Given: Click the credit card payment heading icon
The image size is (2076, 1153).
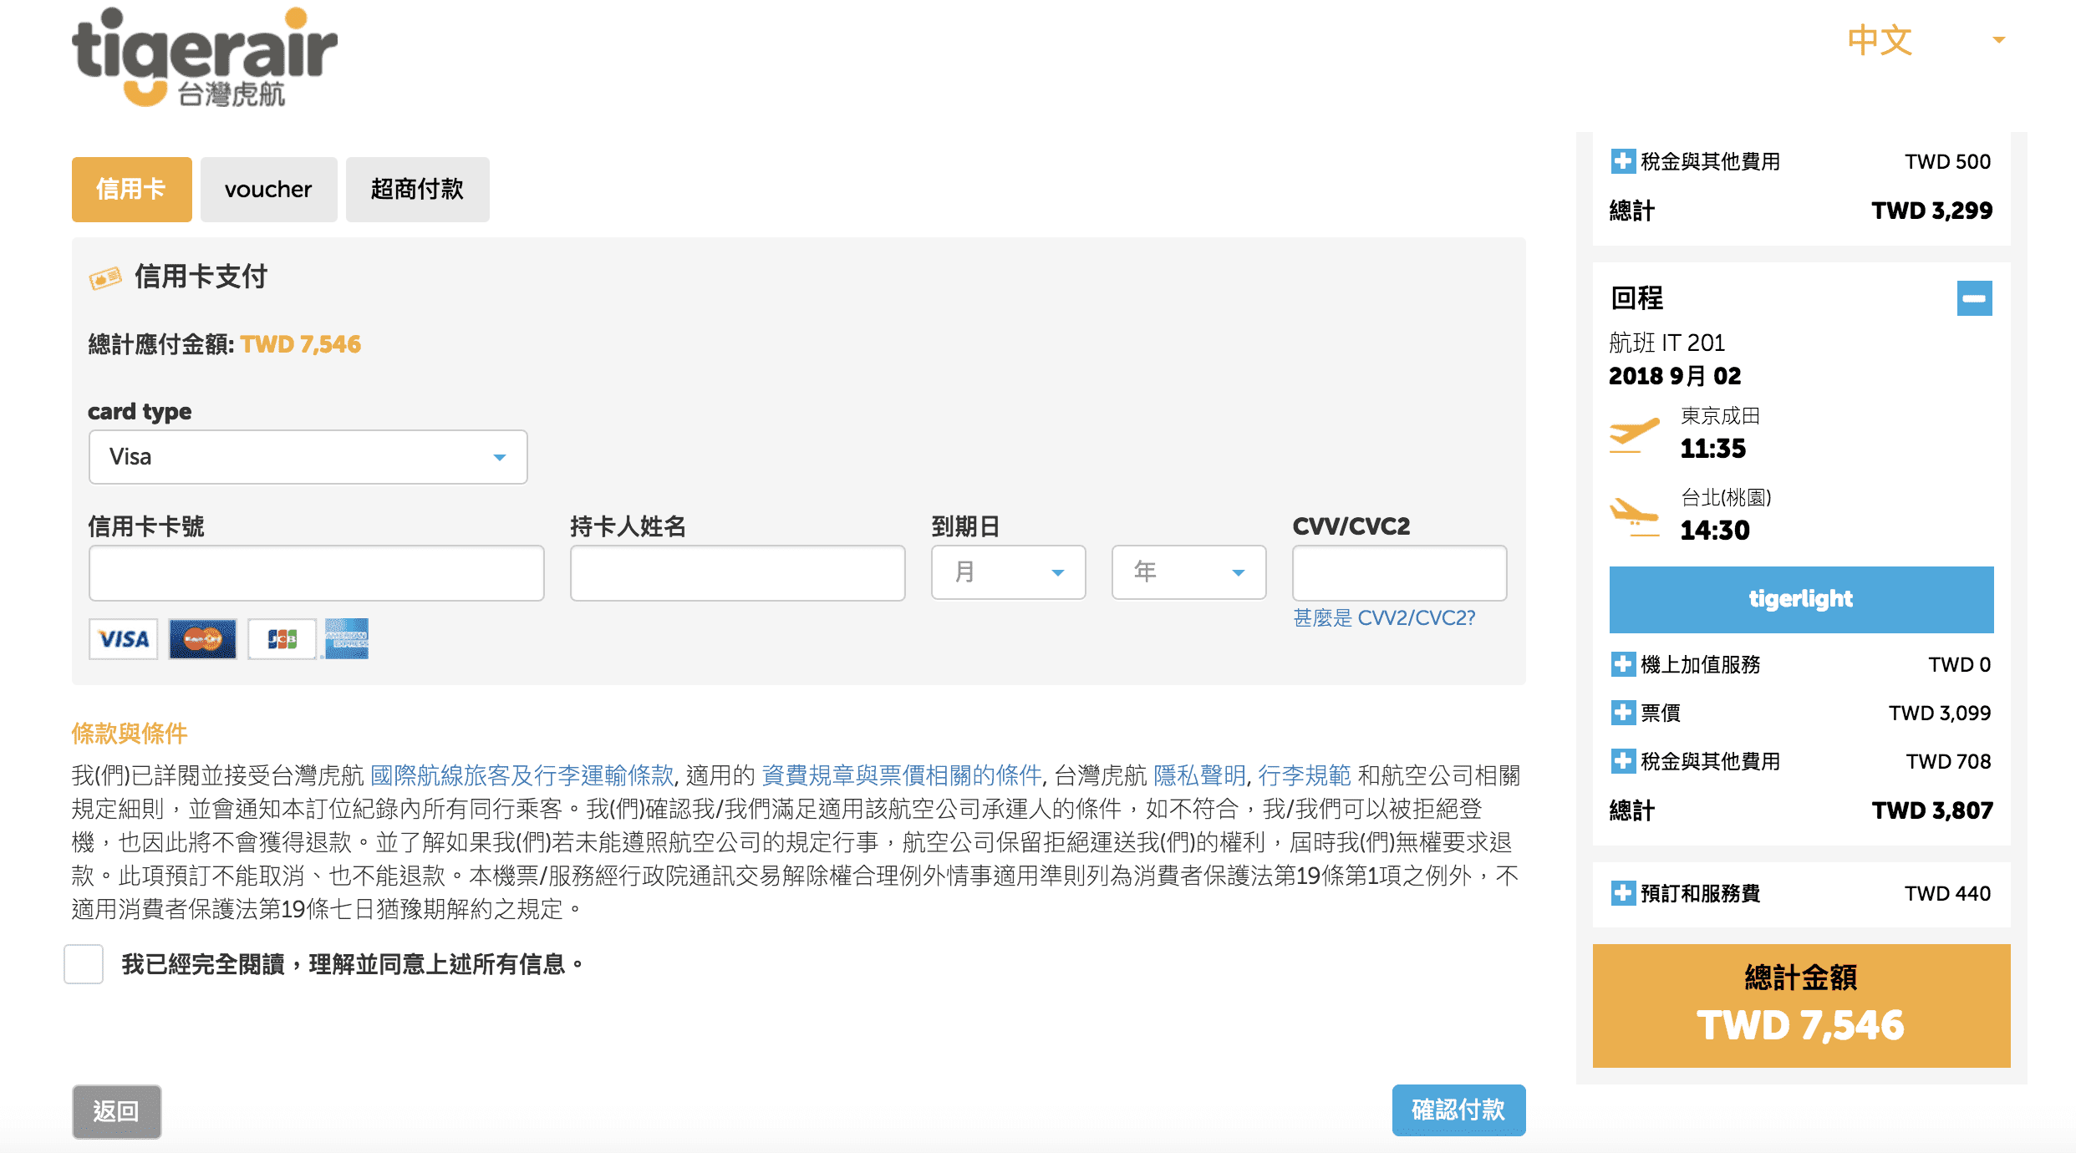Looking at the screenshot, I should [x=105, y=277].
